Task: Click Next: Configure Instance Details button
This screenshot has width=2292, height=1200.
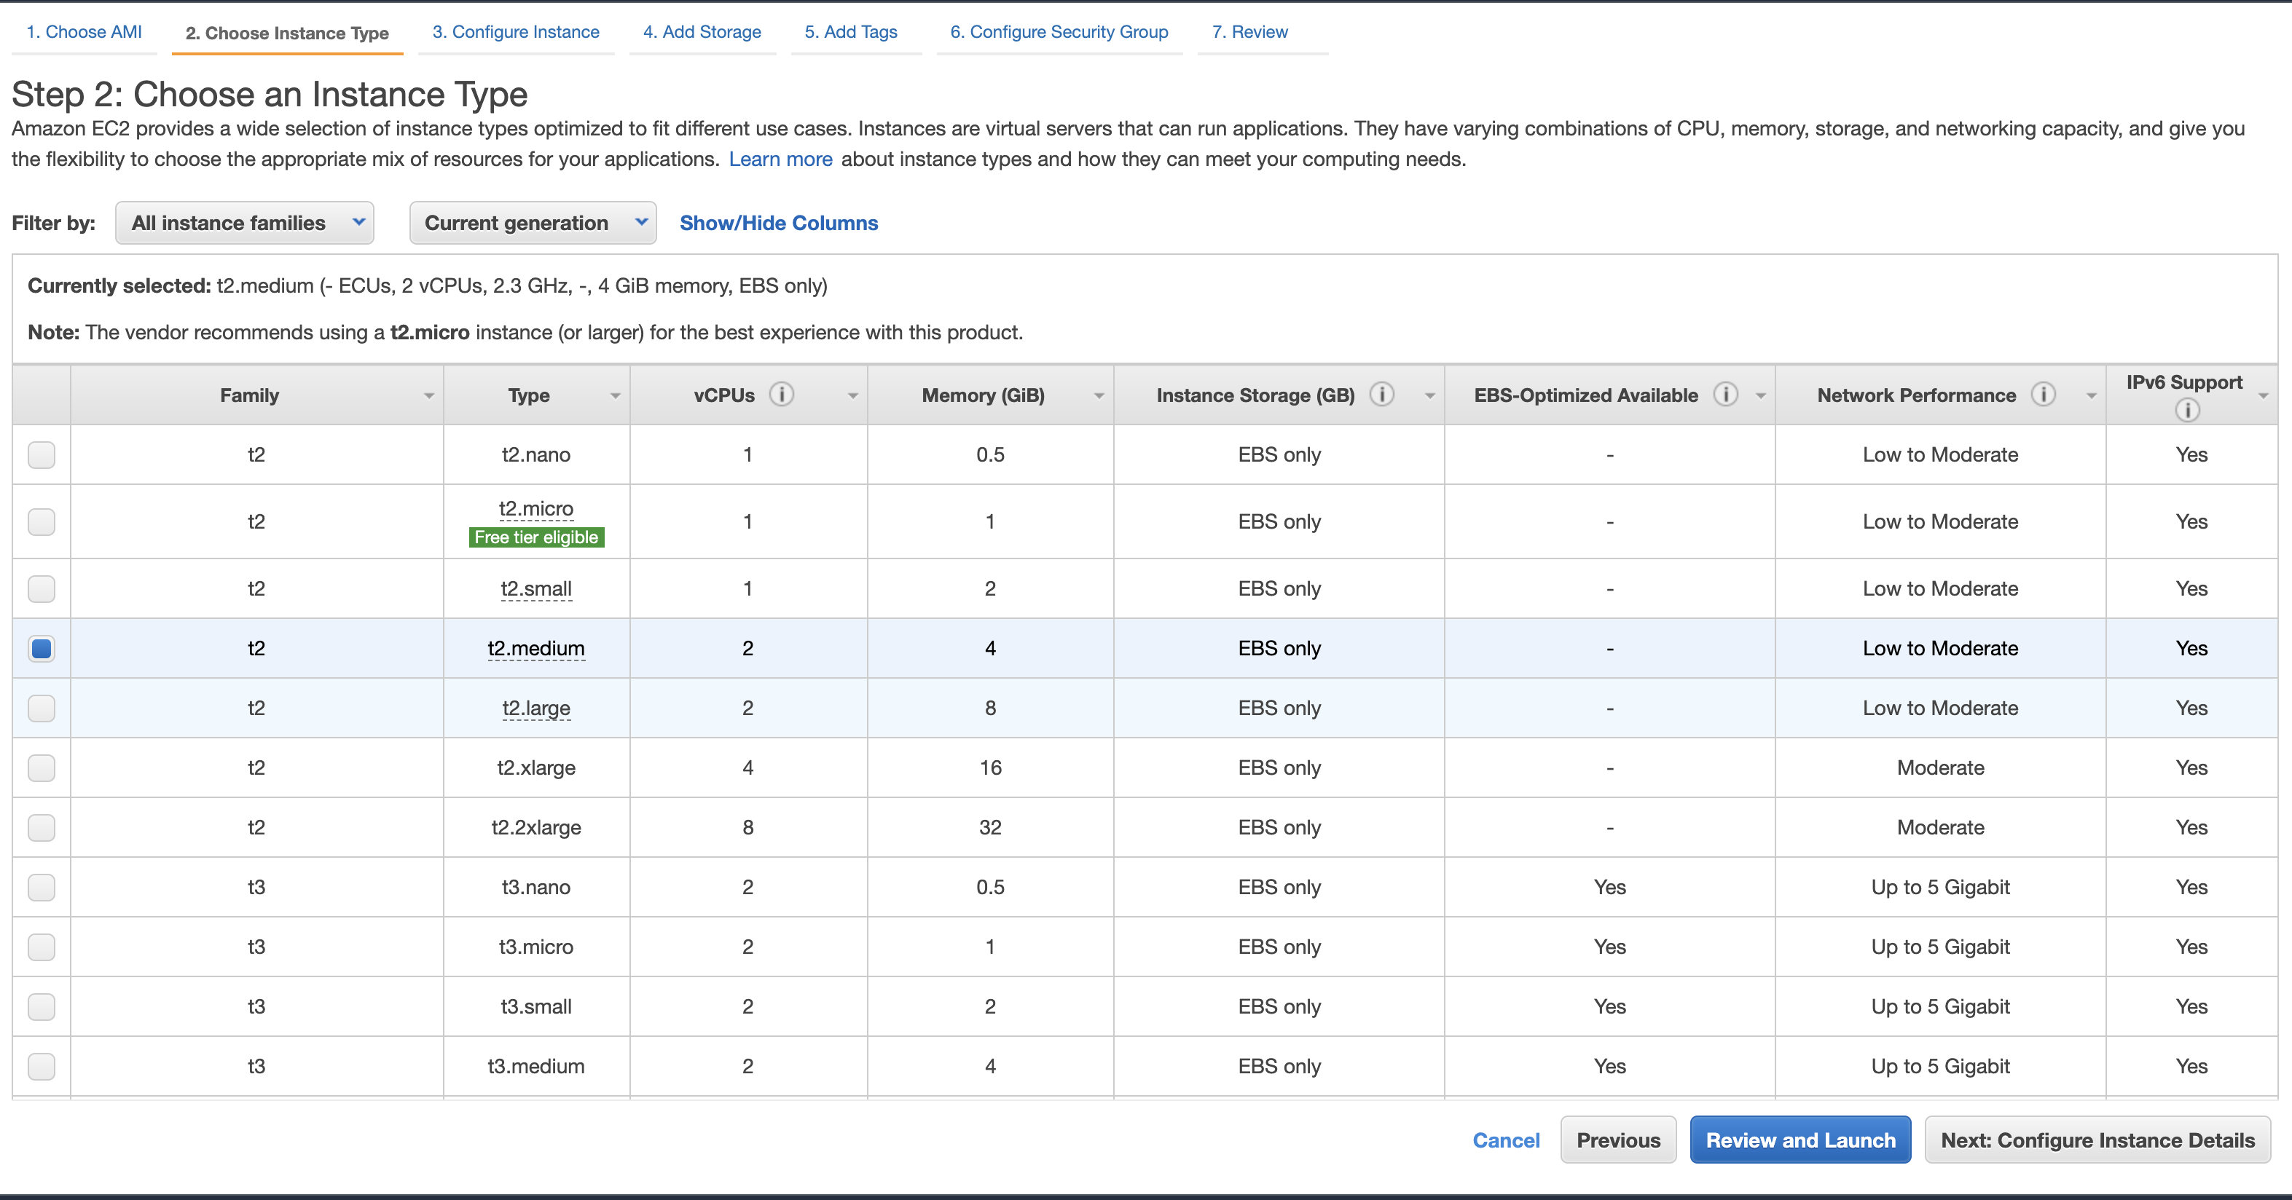Action: click(2098, 1140)
